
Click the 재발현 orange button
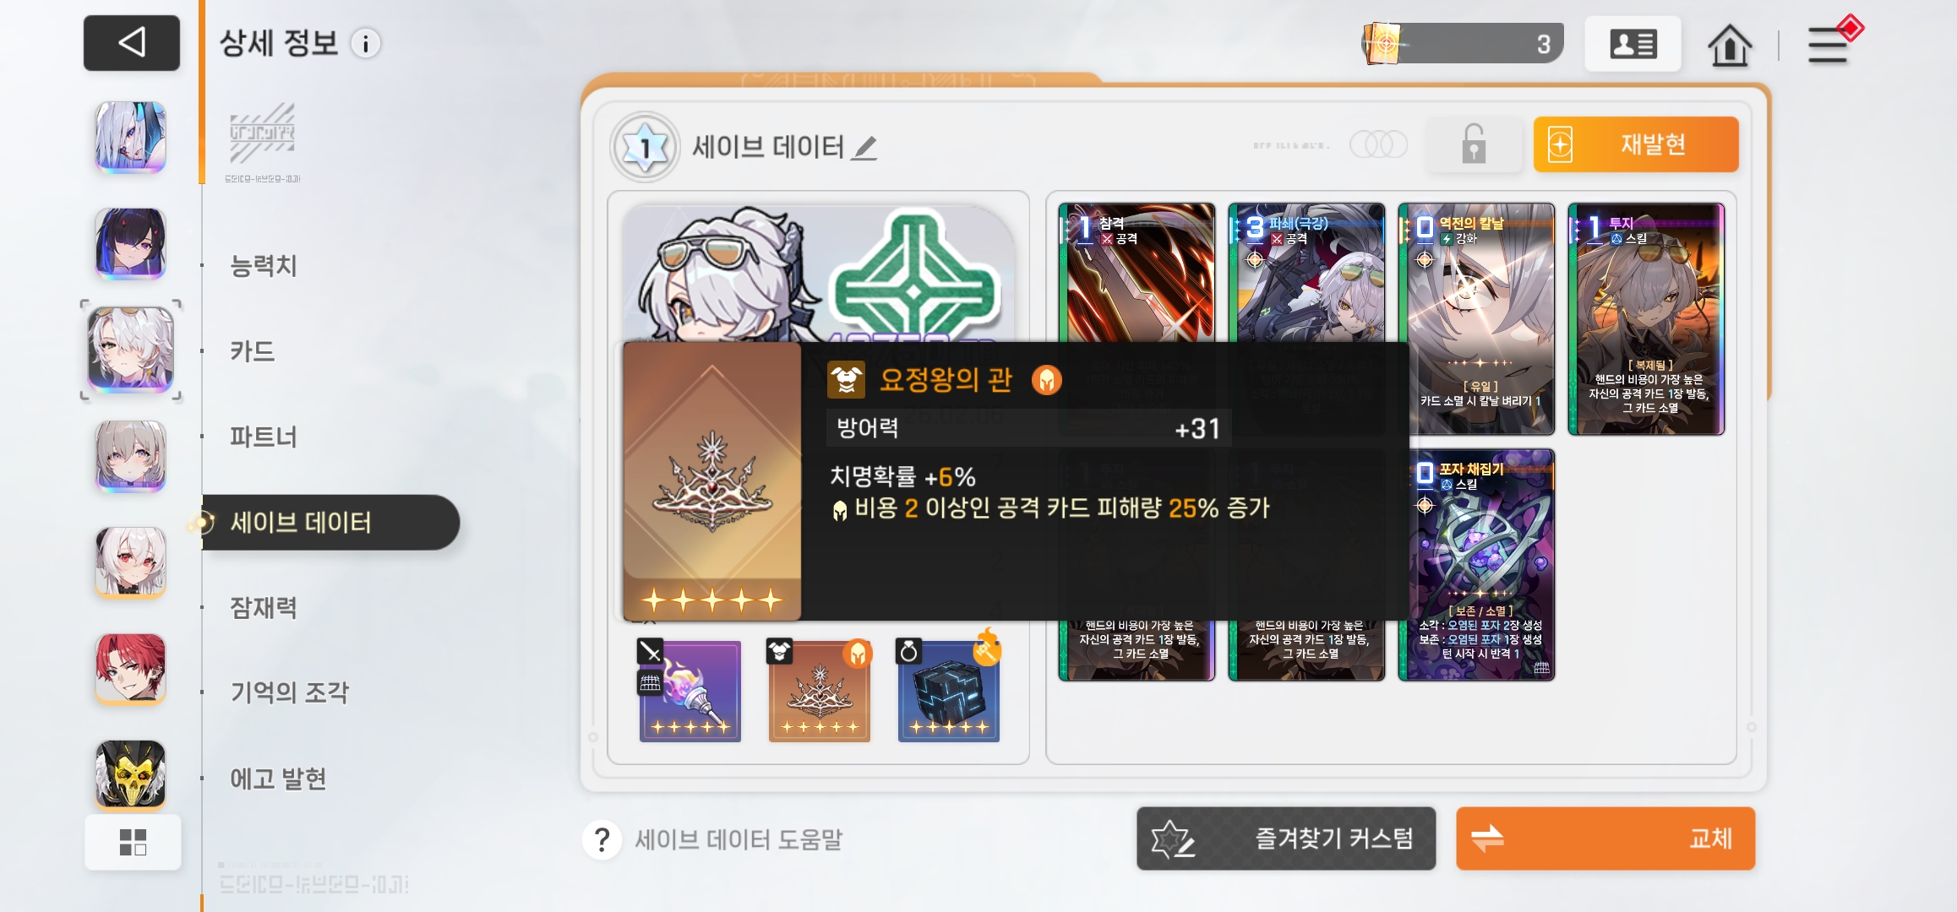pos(1636,144)
